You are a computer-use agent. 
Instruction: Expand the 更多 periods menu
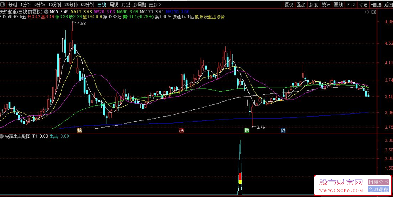pyautogui.click(x=154, y=4)
